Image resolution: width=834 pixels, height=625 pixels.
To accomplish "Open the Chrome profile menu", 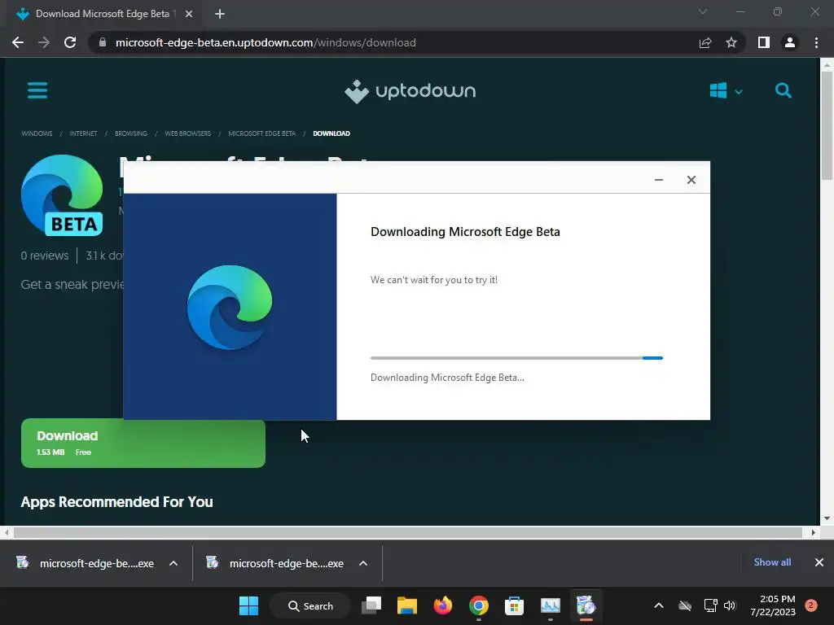I will pos(790,42).
